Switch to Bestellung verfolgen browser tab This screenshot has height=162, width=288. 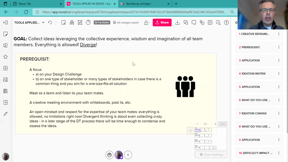click(x=144, y=4)
